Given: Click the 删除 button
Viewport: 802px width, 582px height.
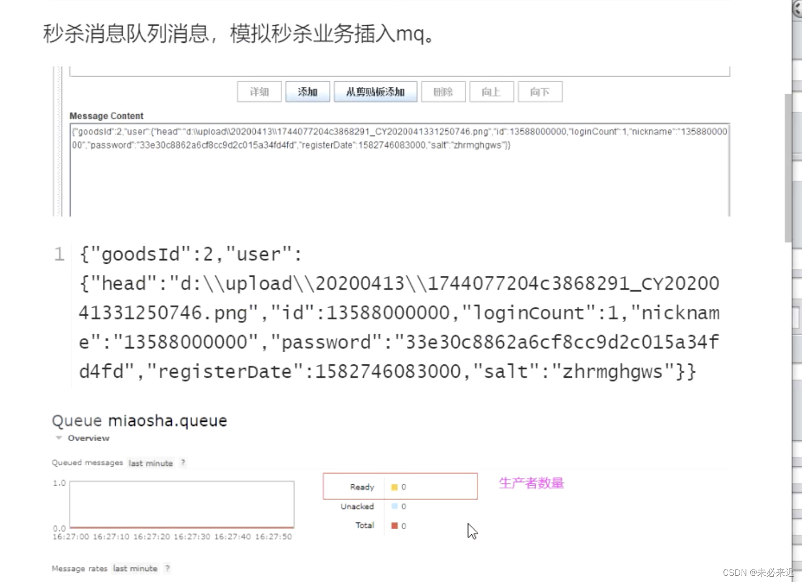Looking at the screenshot, I should tap(443, 92).
